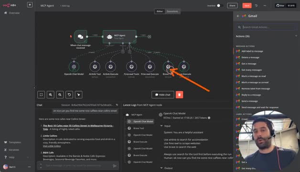Click the Hide chat button
This screenshot has width=300, height=172.
[x=163, y=95]
